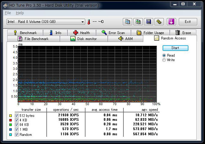Image resolution: width=205 pixels, height=144 pixels.
Task: Click the magnifier icon on Error Scan tab
Action: [x=104, y=33]
